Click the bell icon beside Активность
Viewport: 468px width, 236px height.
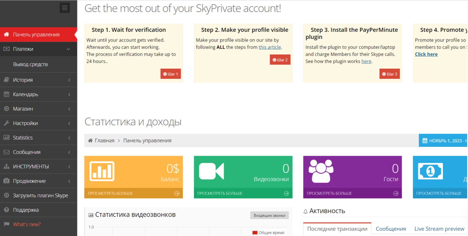(305, 211)
